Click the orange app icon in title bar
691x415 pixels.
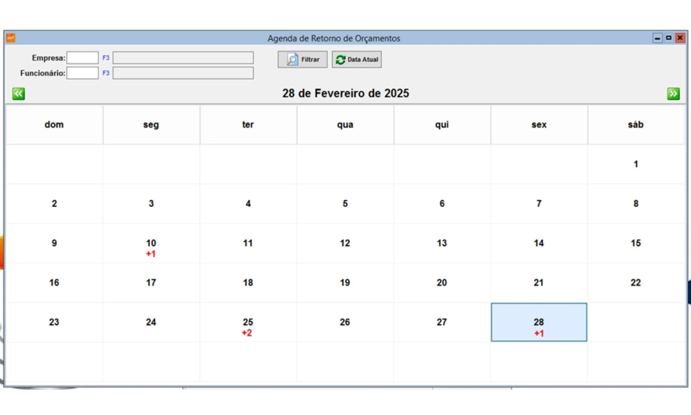(11, 38)
